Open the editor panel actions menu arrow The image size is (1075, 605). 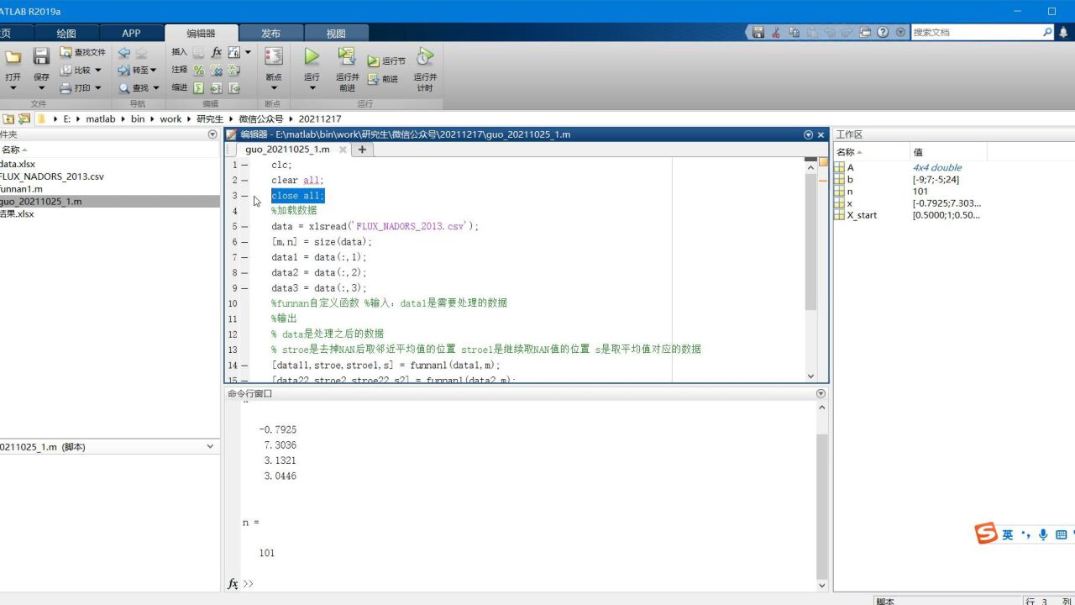(808, 134)
